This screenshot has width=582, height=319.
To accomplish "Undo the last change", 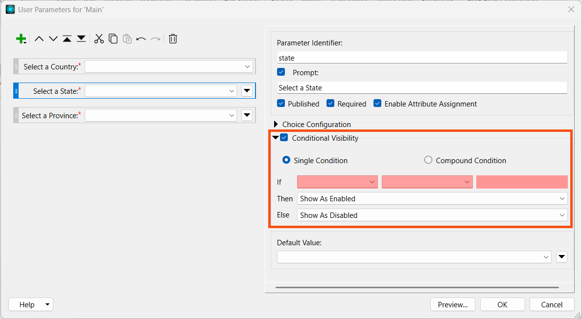I will [141, 39].
